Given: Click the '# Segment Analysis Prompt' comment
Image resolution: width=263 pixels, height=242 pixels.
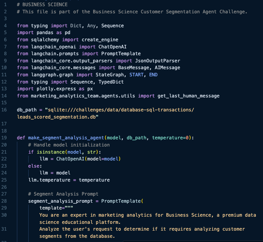Looking at the screenshot, I should 63,194.
